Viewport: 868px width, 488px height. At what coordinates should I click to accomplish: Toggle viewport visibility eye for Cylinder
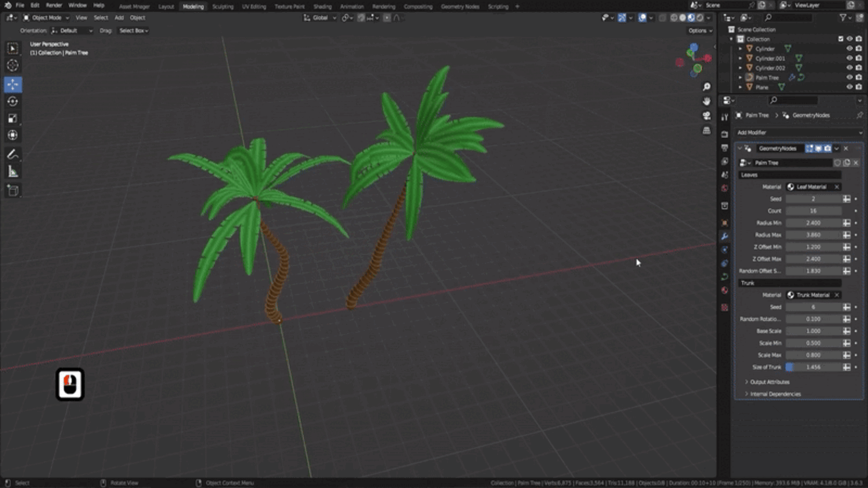(x=849, y=49)
